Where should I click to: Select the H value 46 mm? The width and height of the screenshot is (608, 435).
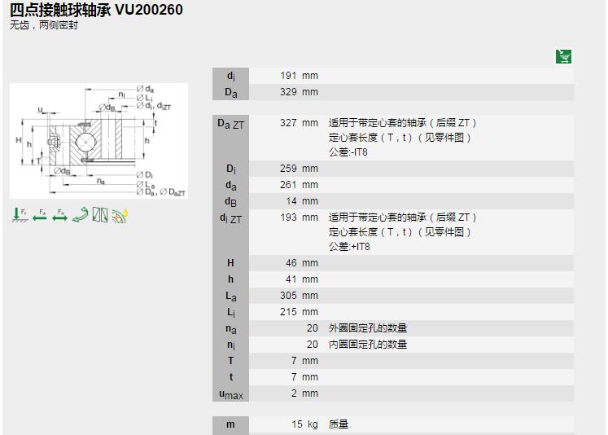pyautogui.click(x=302, y=263)
